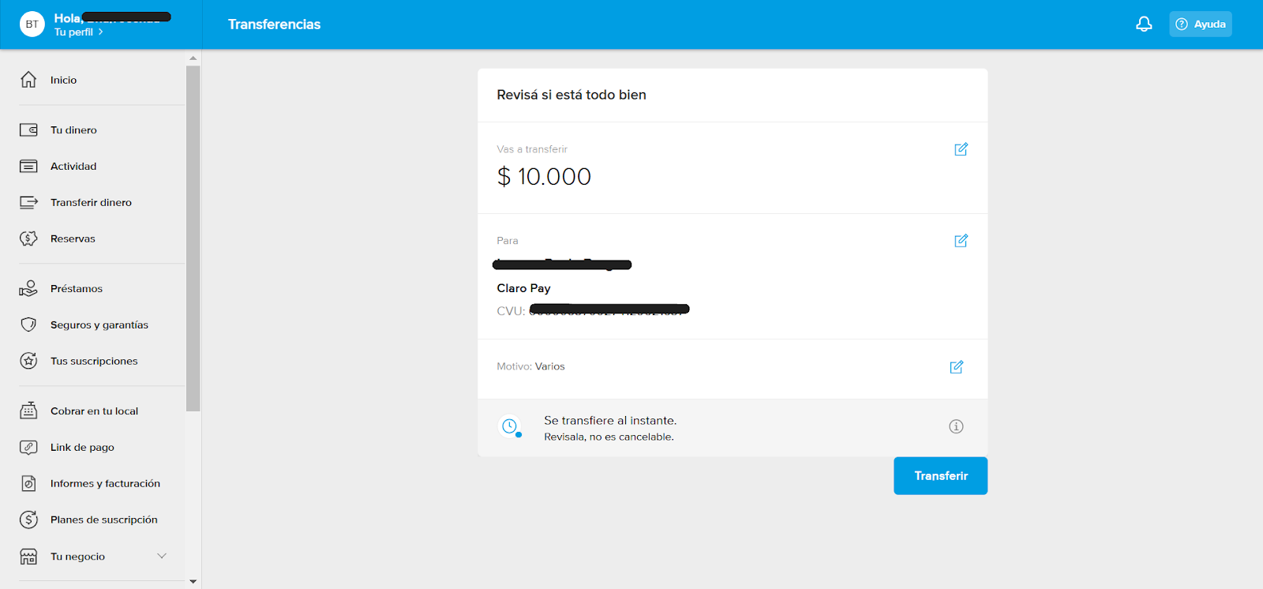Click the Préstamos hand icon

(28, 289)
